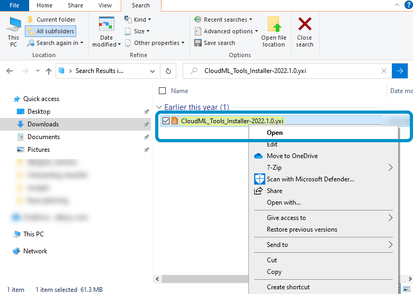Image resolution: width=413 pixels, height=294 pixels.
Task: Open the Kind filter dropdown
Action: tap(138, 20)
